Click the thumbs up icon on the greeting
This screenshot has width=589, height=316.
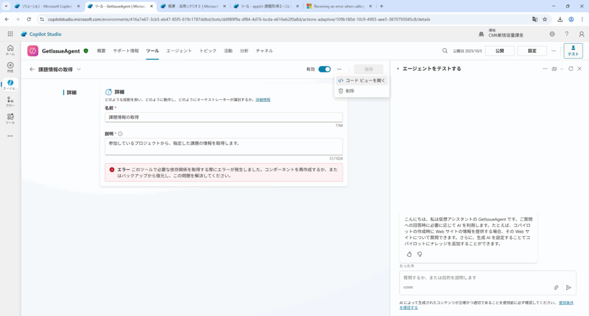pos(409,253)
